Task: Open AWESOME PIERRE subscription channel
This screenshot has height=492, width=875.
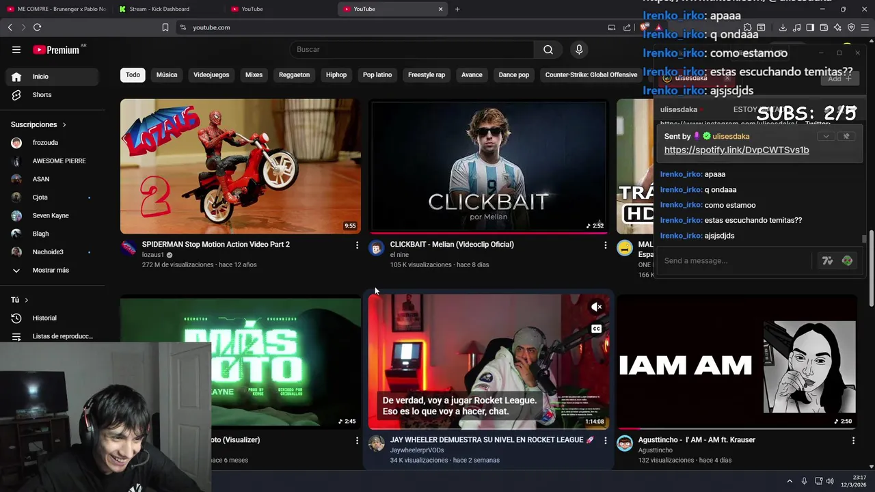Action: pos(53,161)
